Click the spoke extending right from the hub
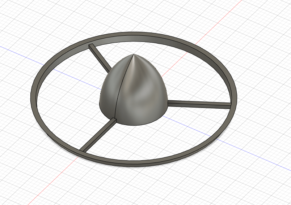Screen dimensions: 291x205 199,104
